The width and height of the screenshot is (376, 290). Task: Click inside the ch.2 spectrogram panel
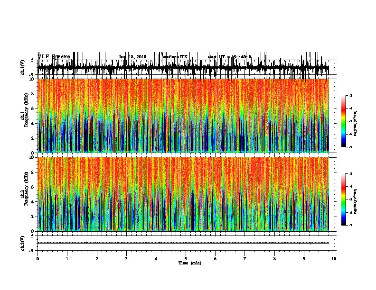pos(183,194)
